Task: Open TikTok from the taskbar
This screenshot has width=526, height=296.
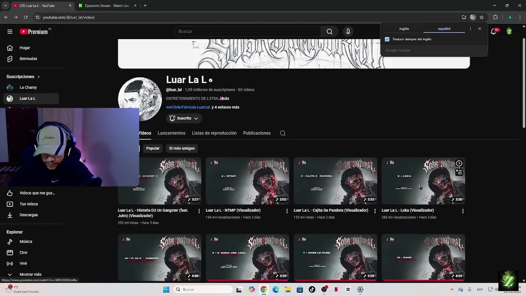Action: click(x=312, y=289)
